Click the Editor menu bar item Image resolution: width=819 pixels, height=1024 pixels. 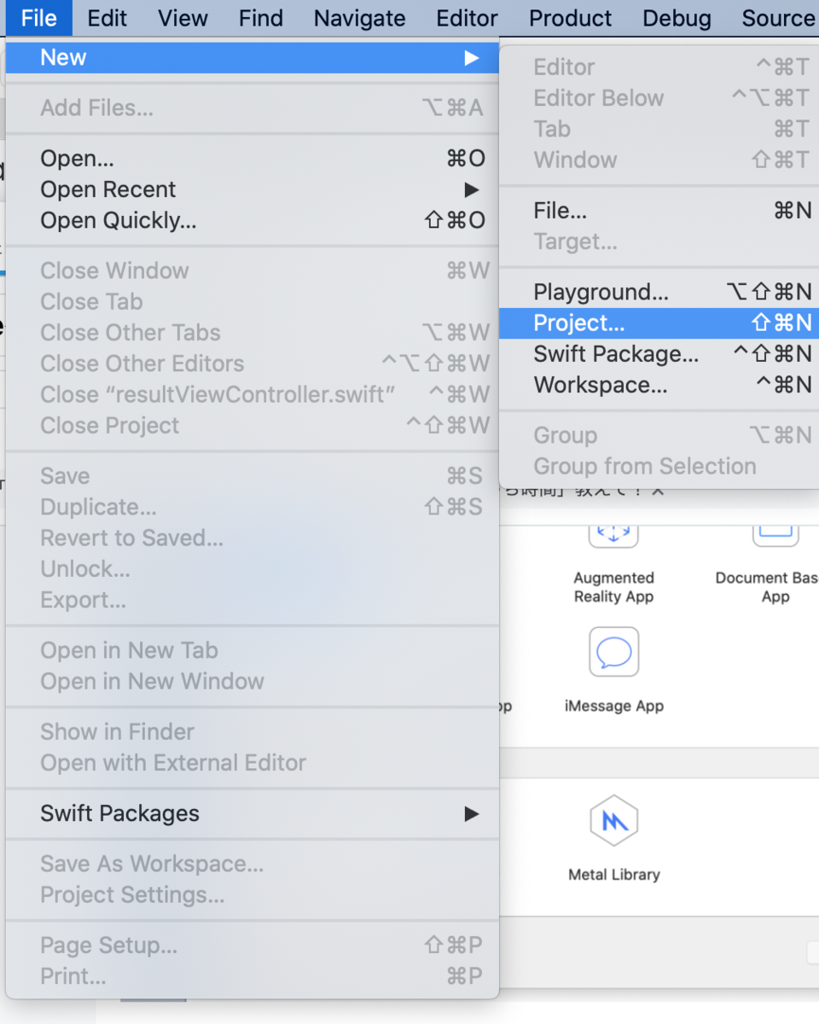click(467, 18)
